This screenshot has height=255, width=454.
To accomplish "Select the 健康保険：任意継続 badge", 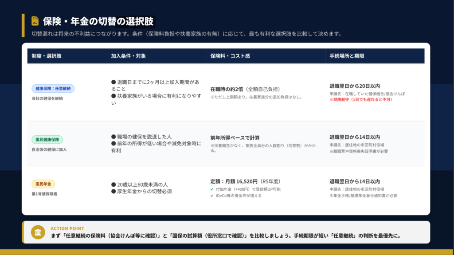I will 53,89.
